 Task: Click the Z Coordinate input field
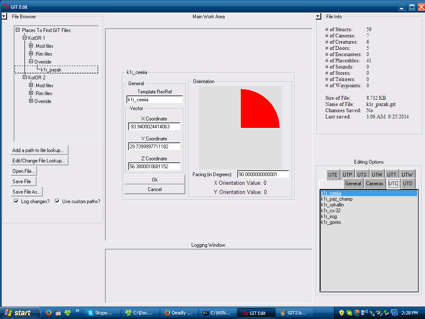pyautogui.click(x=154, y=166)
